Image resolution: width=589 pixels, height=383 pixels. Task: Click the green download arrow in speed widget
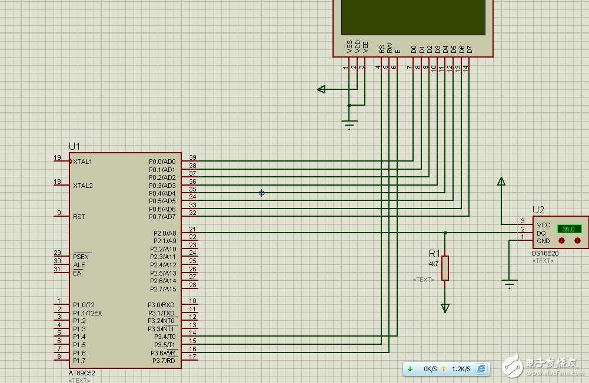pyautogui.click(x=410, y=369)
